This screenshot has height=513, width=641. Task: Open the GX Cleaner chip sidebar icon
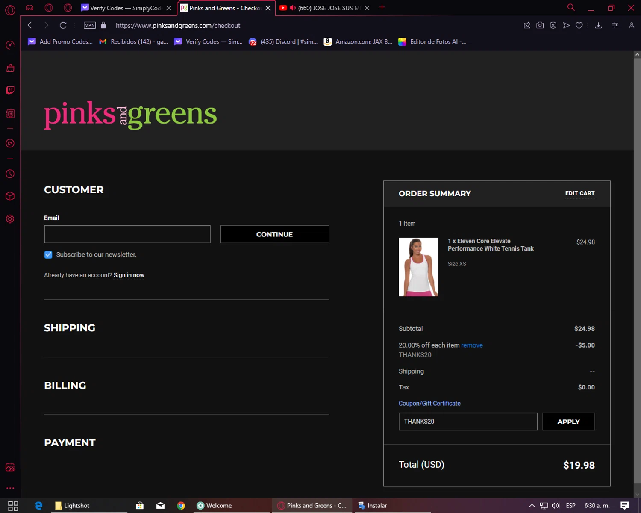tap(10, 113)
